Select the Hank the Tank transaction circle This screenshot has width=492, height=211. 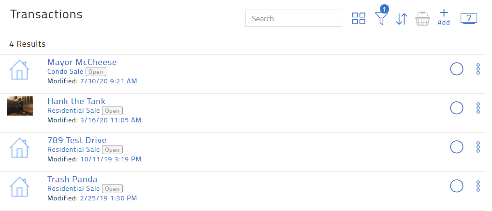click(x=457, y=108)
